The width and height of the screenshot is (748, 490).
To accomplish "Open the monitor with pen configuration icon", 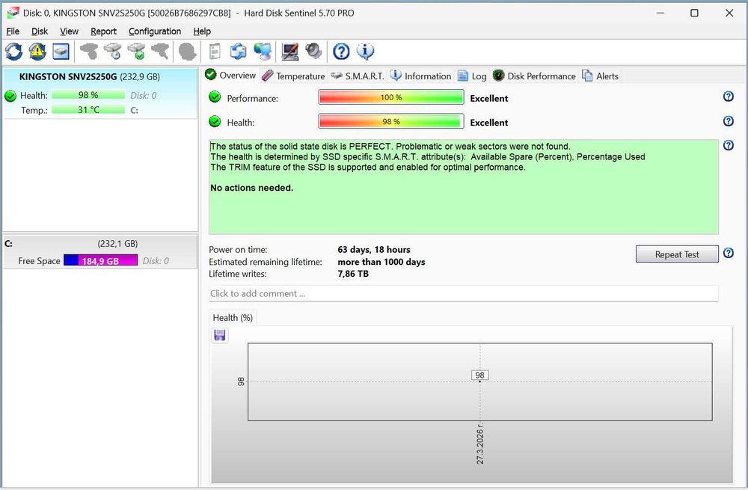I will 289,52.
